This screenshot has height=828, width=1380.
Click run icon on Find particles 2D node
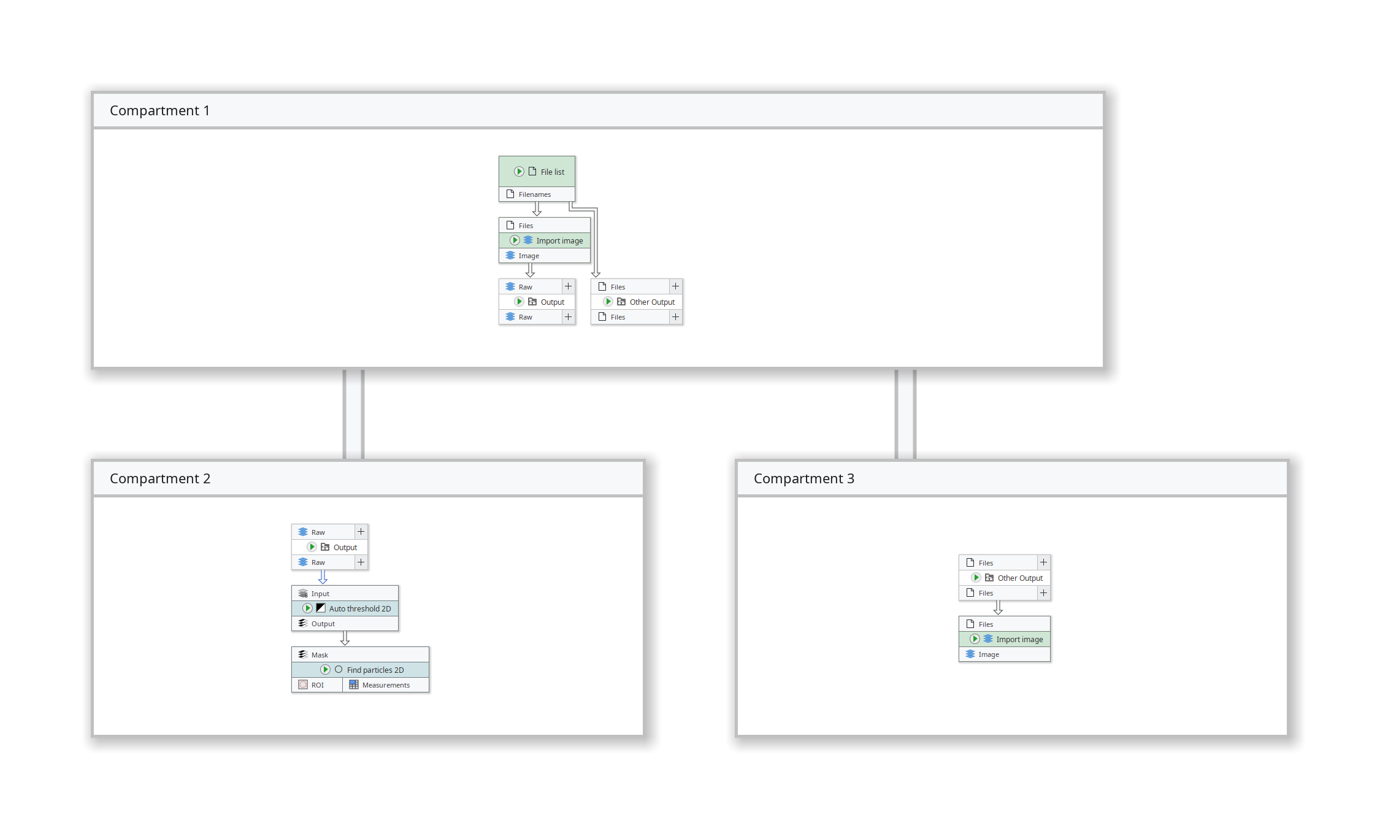[x=326, y=670]
